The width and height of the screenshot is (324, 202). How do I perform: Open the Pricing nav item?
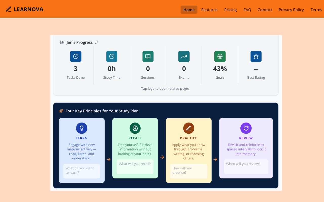click(230, 10)
